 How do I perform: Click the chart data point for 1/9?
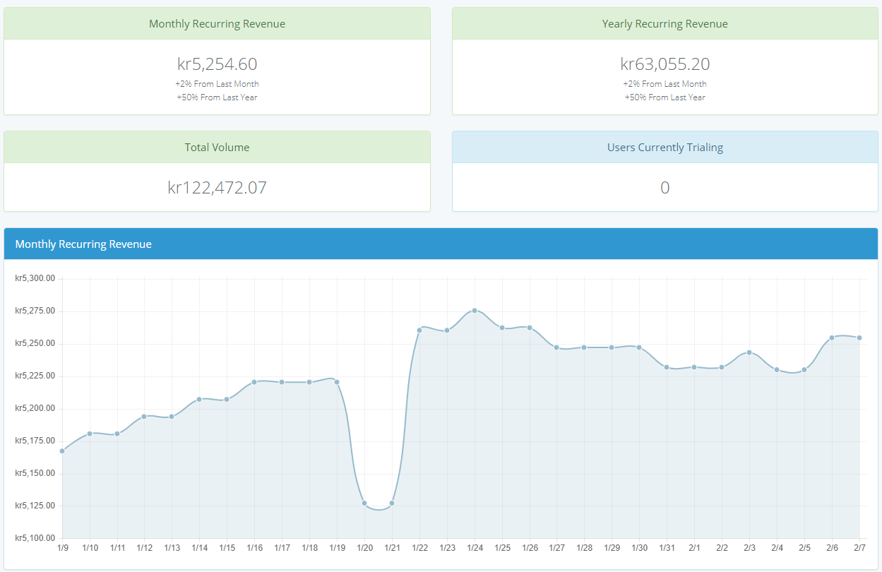coord(62,451)
